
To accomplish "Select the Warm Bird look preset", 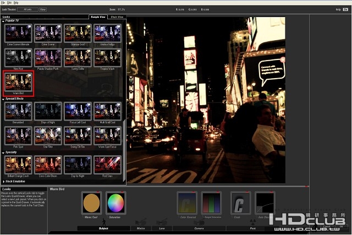I will [18, 82].
